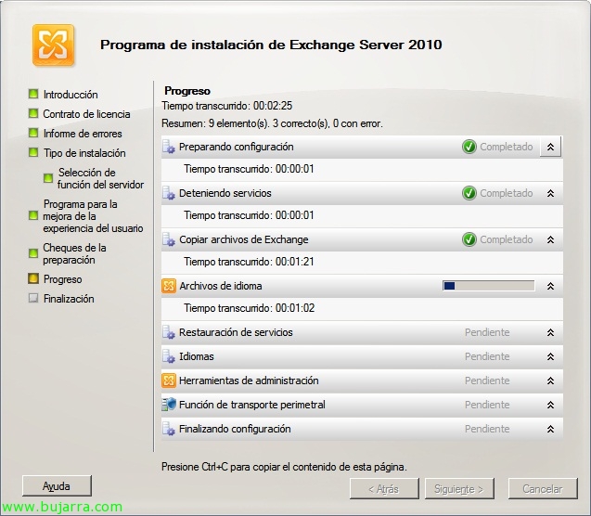Click 'Tiempo transcurrido: 00:01:21' text
591x516 pixels.
coord(249,262)
